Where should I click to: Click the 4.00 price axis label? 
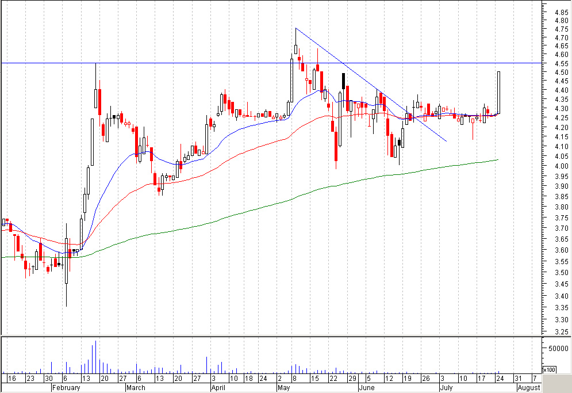point(561,166)
